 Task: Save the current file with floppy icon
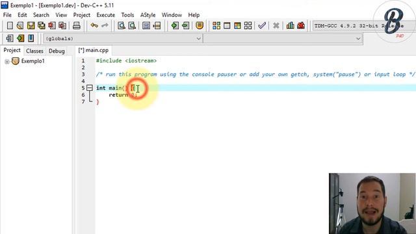point(31,25)
